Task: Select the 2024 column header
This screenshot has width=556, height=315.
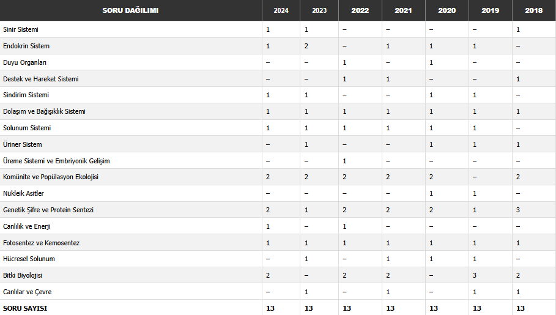Action: [281, 10]
